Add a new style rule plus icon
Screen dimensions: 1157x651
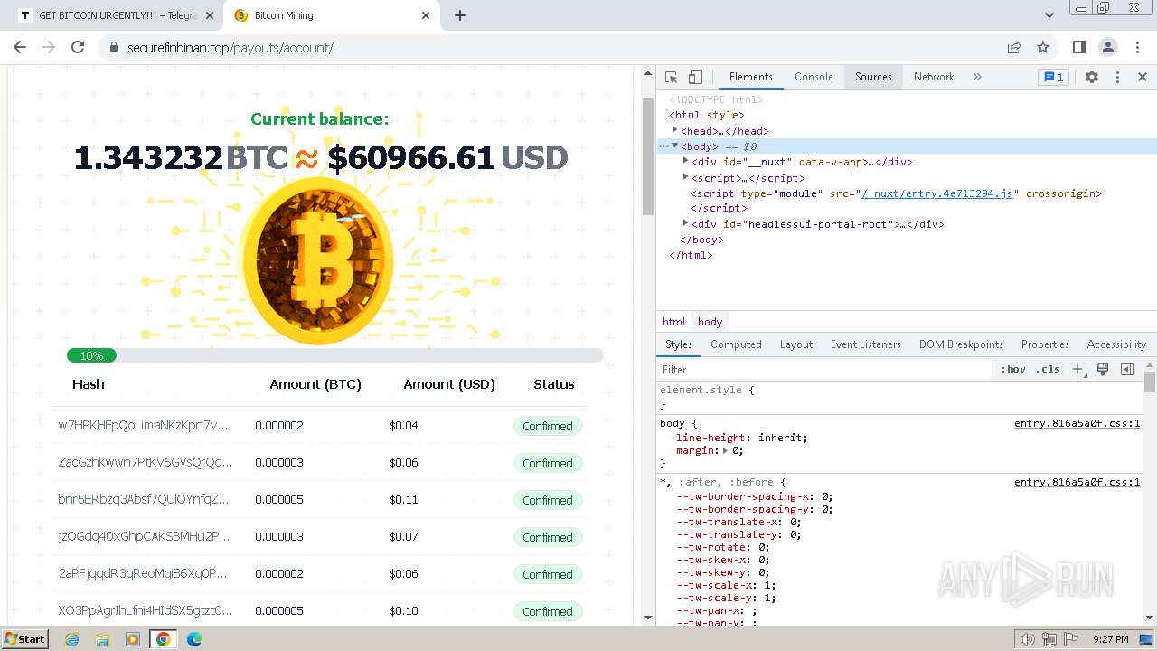coord(1077,369)
